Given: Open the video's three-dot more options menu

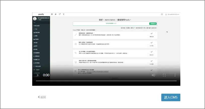Looking at the screenshot, I should [x=175, y=75].
